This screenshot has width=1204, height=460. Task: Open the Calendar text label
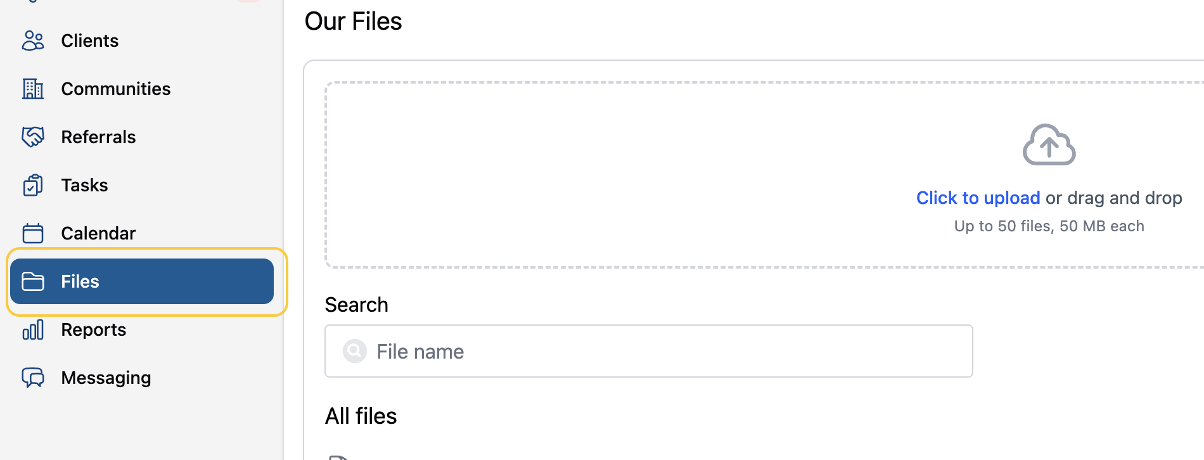coord(98,233)
